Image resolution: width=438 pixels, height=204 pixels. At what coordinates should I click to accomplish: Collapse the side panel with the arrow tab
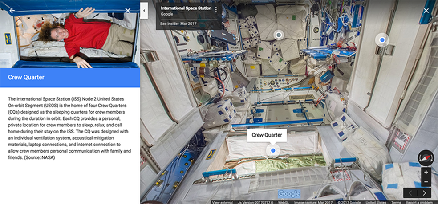[144, 10]
